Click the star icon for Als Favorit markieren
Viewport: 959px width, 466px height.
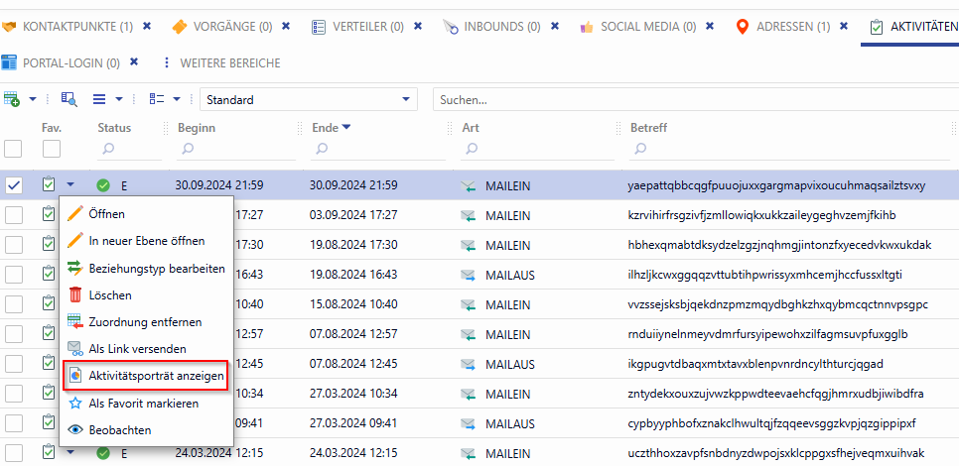click(x=74, y=404)
